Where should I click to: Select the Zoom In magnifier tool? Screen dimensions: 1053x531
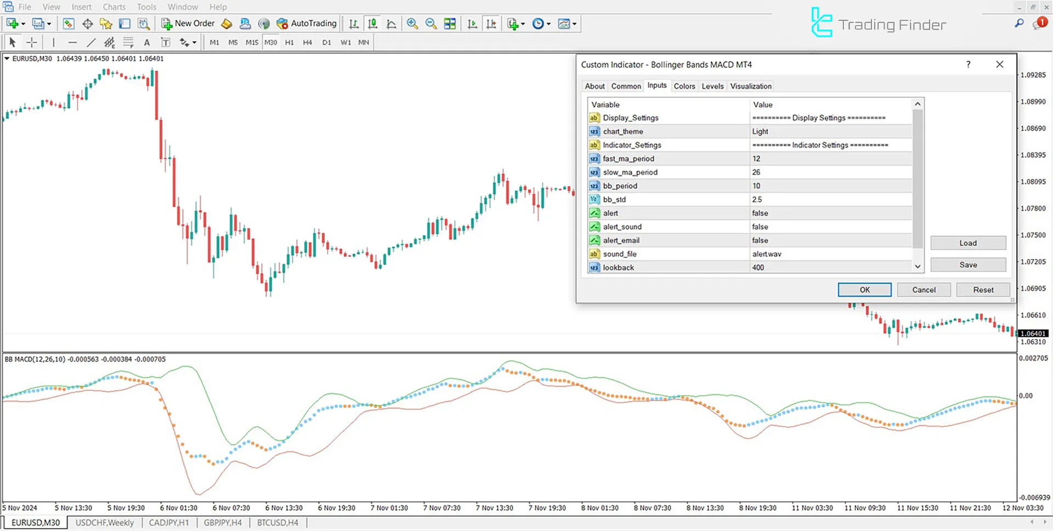tap(413, 24)
